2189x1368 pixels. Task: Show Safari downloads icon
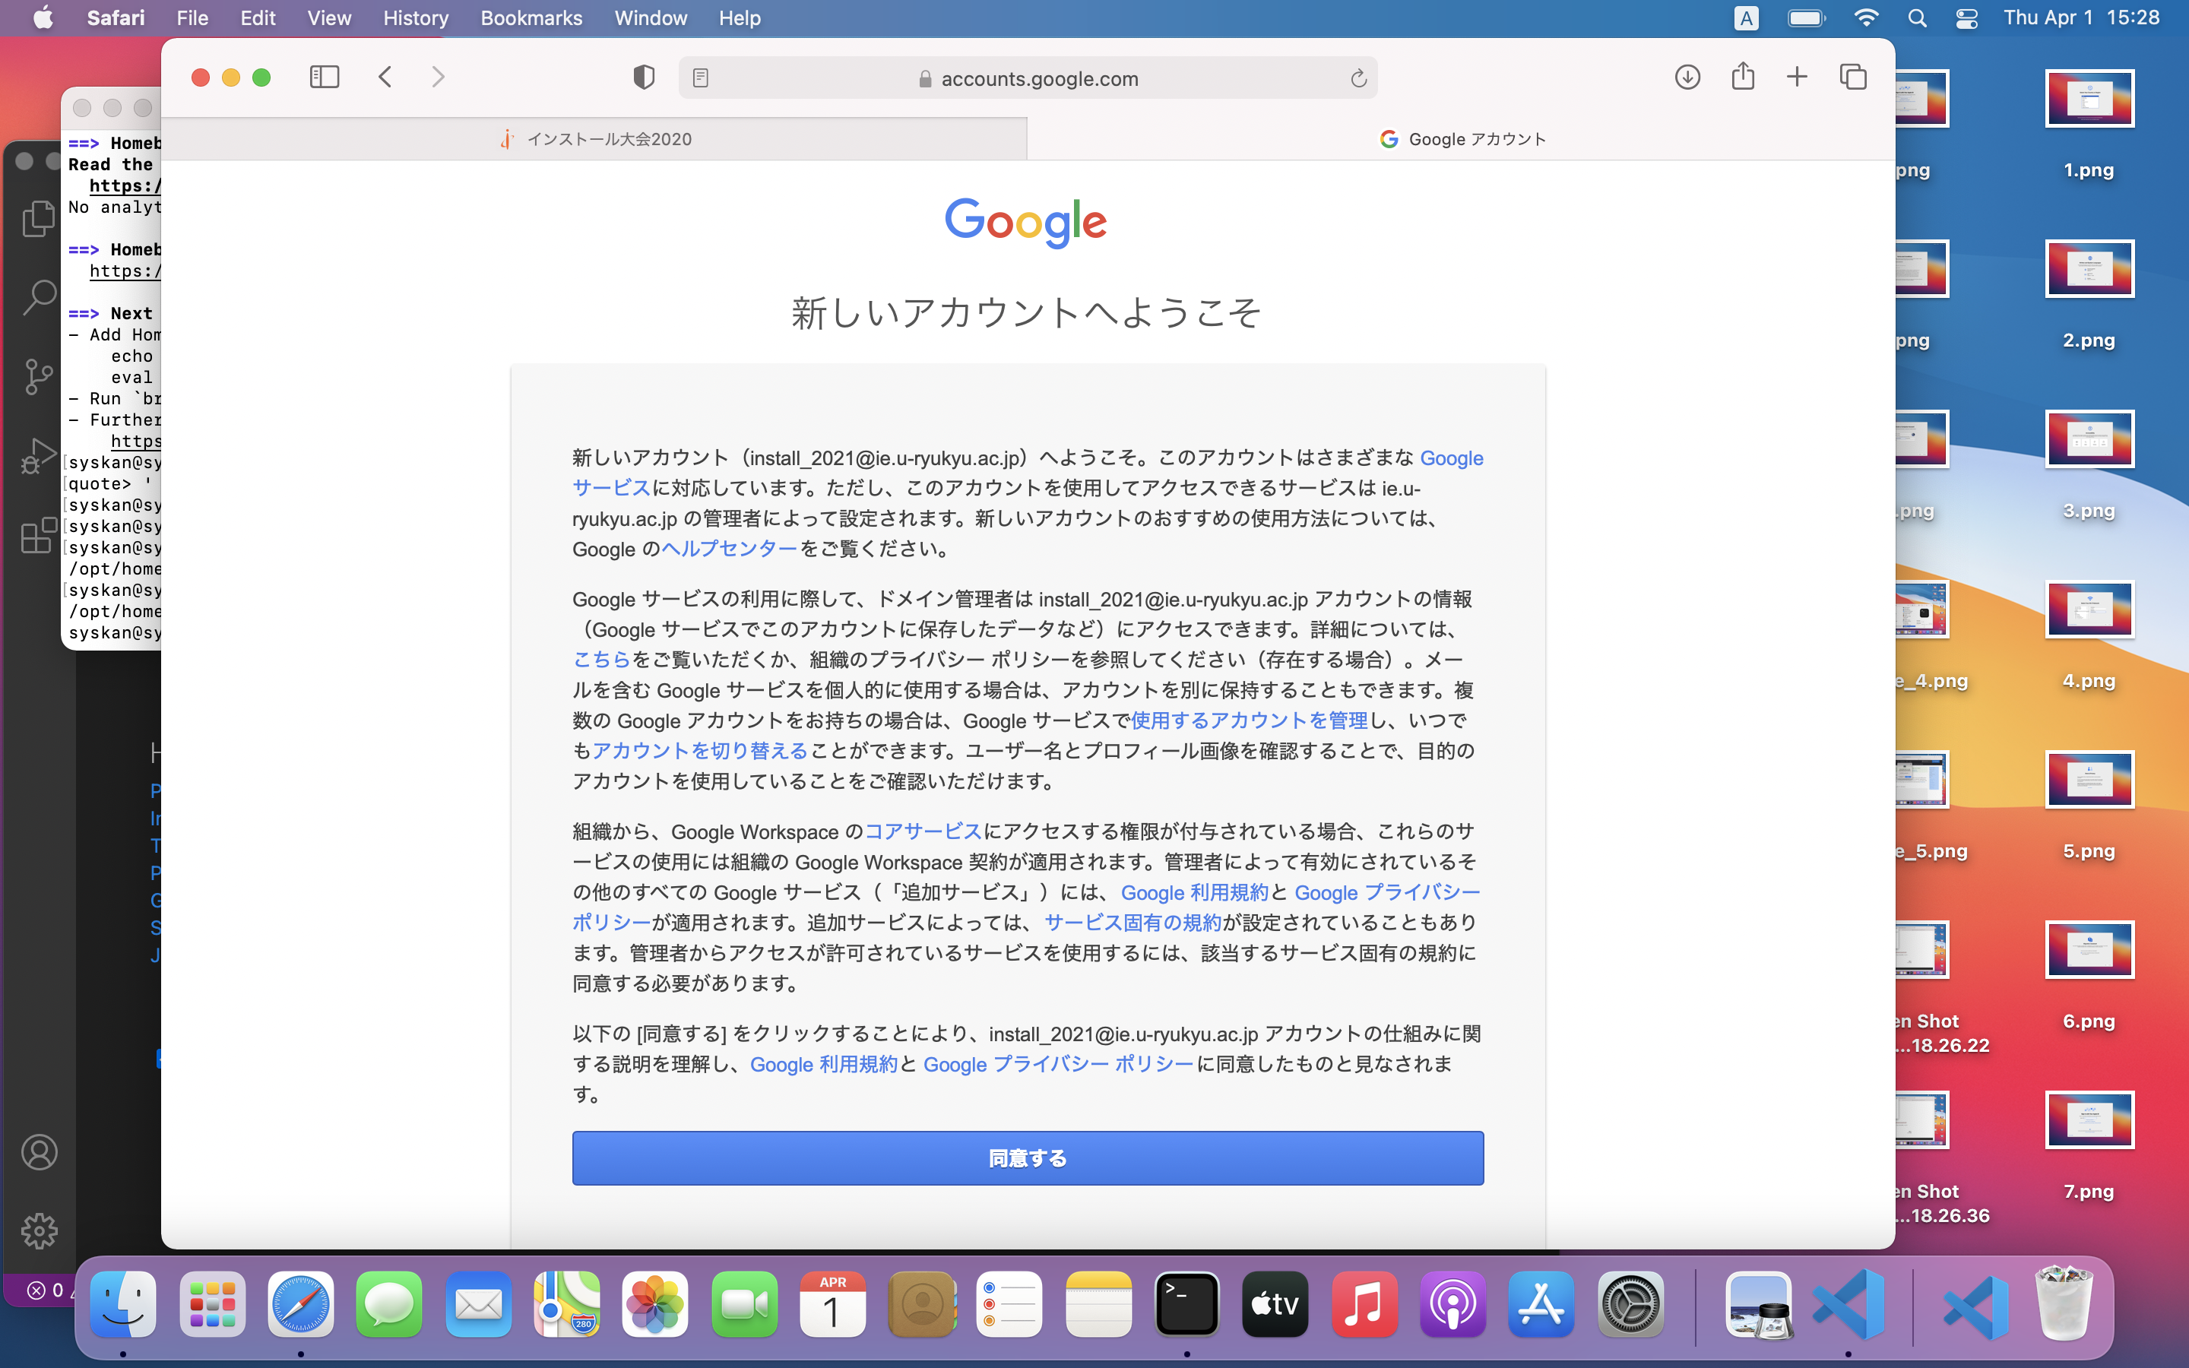pyautogui.click(x=1687, y=78)
